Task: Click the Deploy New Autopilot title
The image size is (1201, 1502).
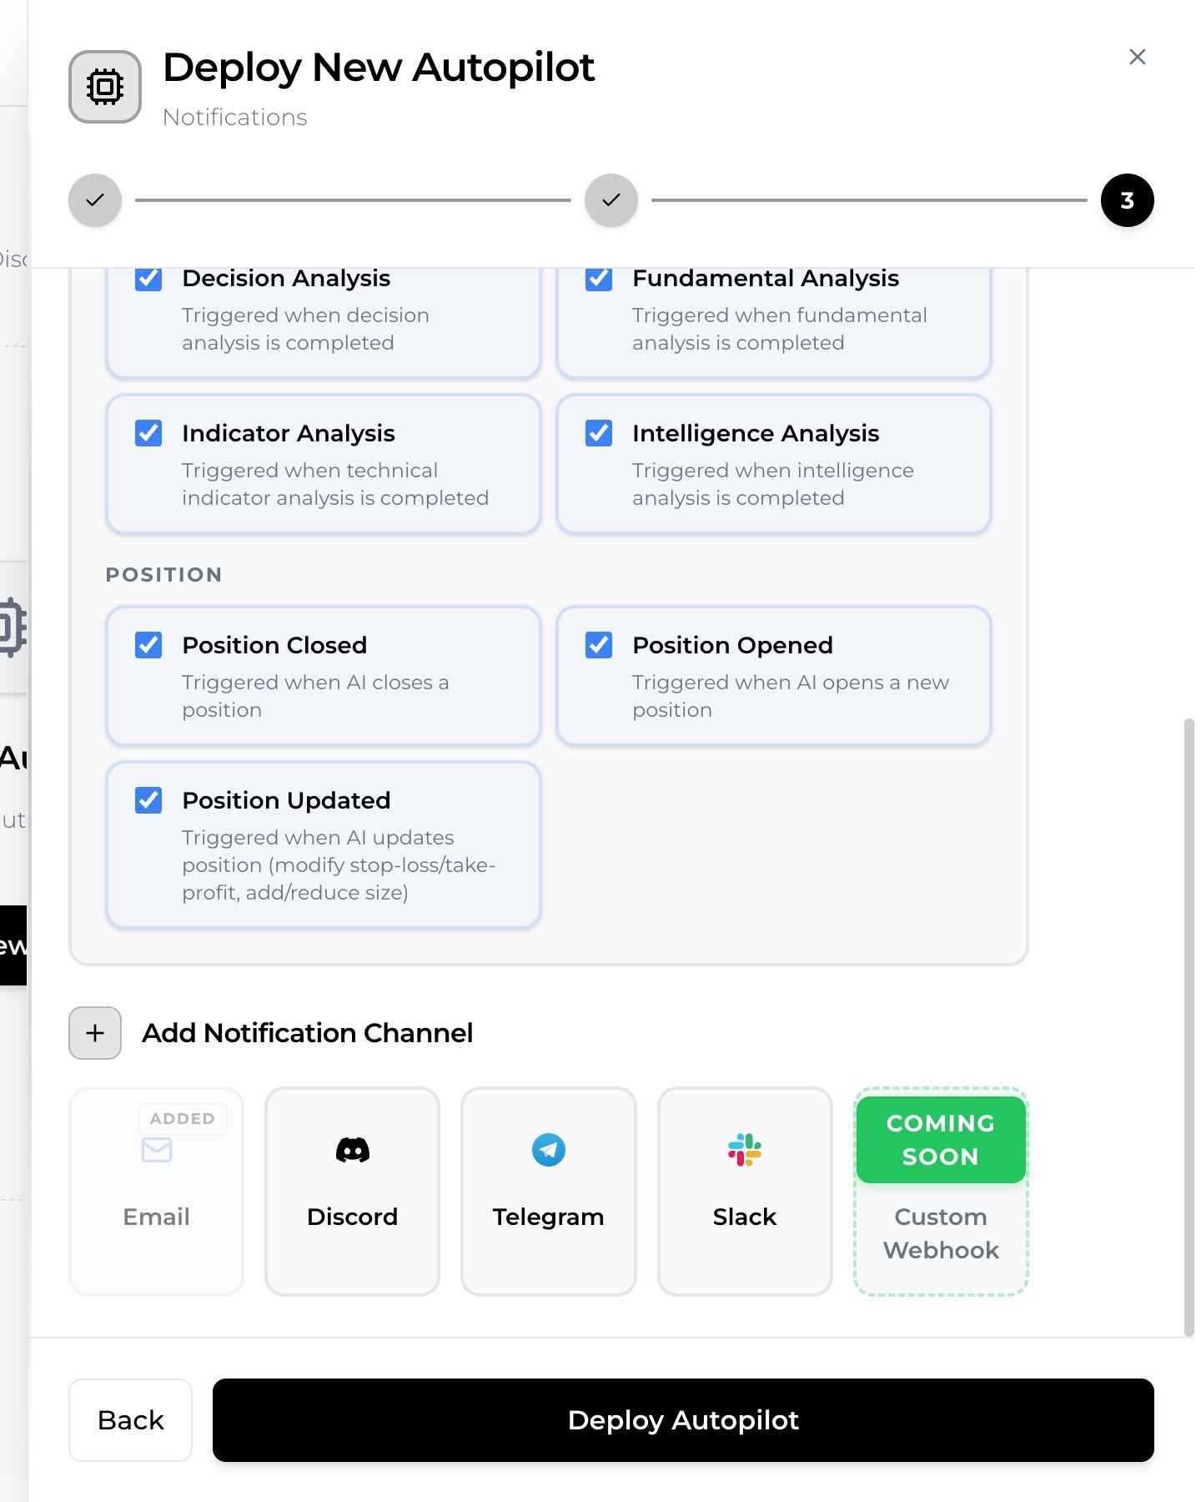Action: [379, 67]
